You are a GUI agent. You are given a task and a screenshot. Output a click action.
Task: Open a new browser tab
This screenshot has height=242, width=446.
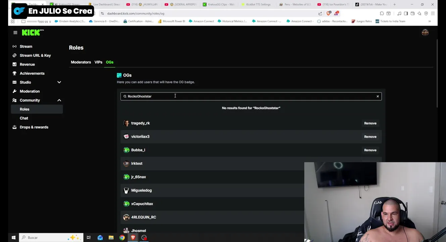pos(394,4)
